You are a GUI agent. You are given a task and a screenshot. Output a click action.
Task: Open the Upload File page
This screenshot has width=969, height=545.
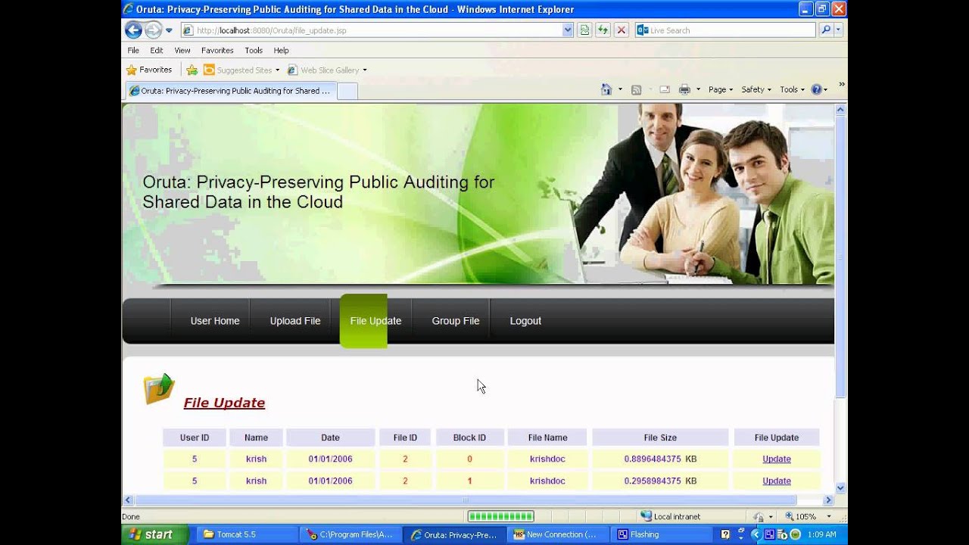point(295,321)
